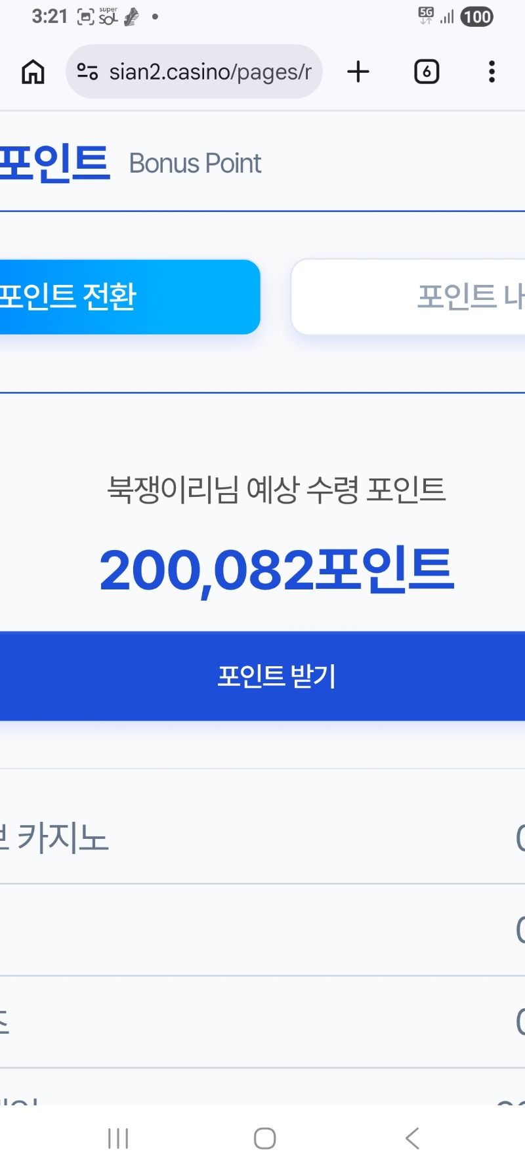Tap the browser home icon
525x1171 pixels.
coord(33,72)
